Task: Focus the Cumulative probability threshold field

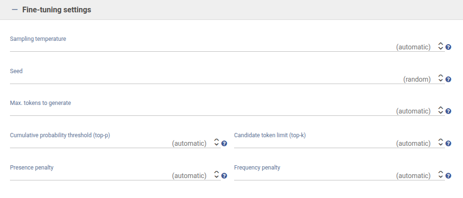Action: [x=90, y=143]
